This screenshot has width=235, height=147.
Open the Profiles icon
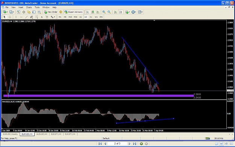point(11,12)
